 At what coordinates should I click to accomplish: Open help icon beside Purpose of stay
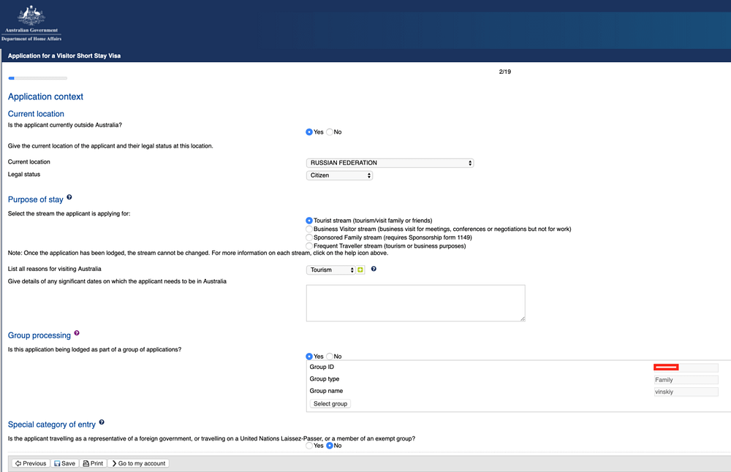coord(69,197)
